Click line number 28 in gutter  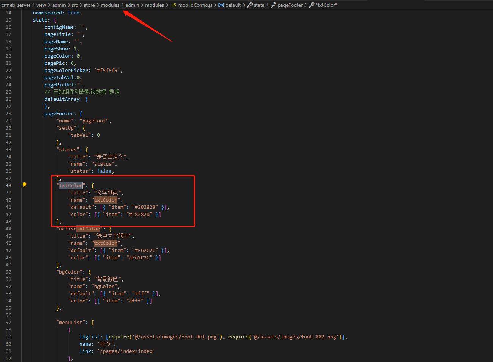(x=8, y=113)
